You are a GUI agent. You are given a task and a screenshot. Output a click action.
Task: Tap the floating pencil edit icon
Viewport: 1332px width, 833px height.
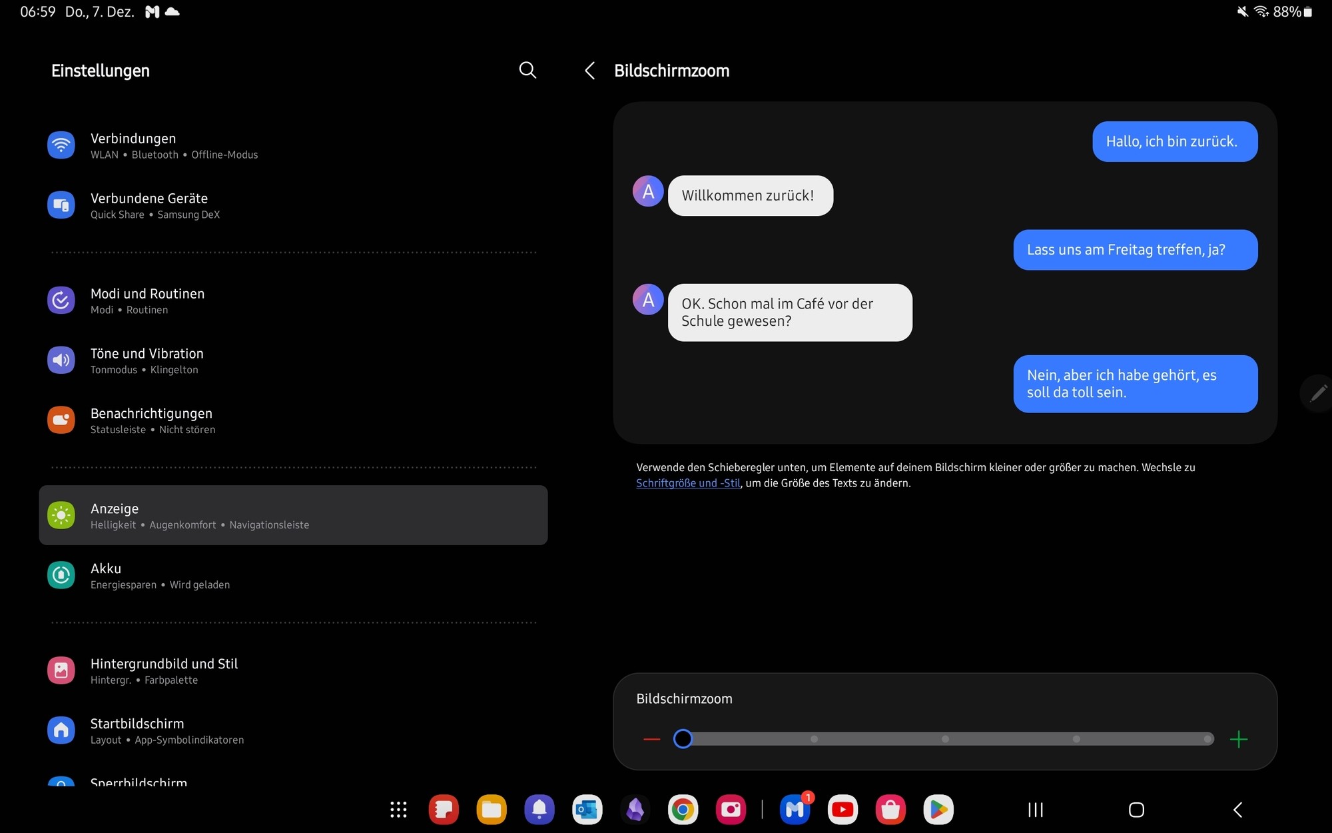tap(1317, 393)
